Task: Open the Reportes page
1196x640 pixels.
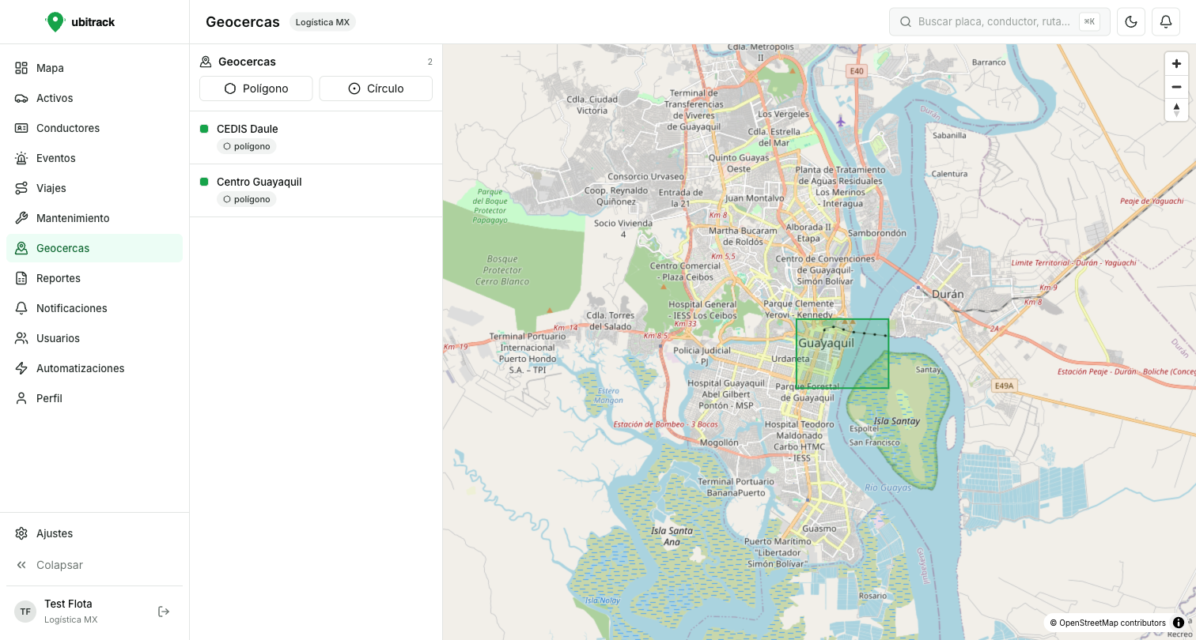Action: click(94, 278)
